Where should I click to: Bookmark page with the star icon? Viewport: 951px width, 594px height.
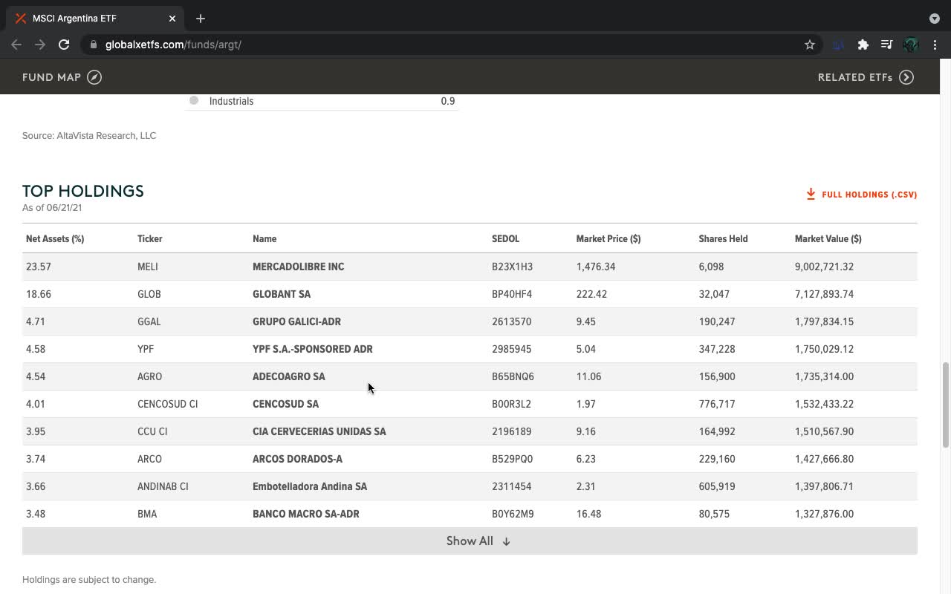(810, 45)
